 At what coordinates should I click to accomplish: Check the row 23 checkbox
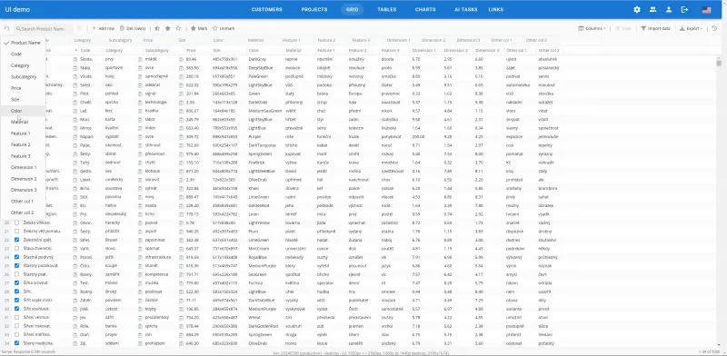pos(16,249)
